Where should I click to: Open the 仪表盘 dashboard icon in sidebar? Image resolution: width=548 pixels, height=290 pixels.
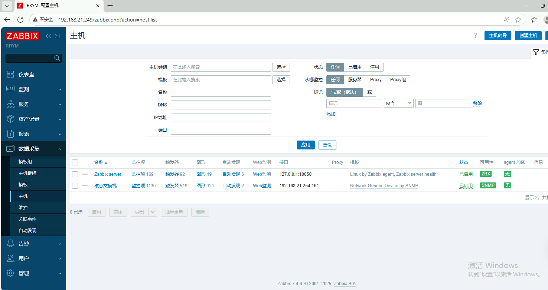pyautogui.click(x=10, y=74)
